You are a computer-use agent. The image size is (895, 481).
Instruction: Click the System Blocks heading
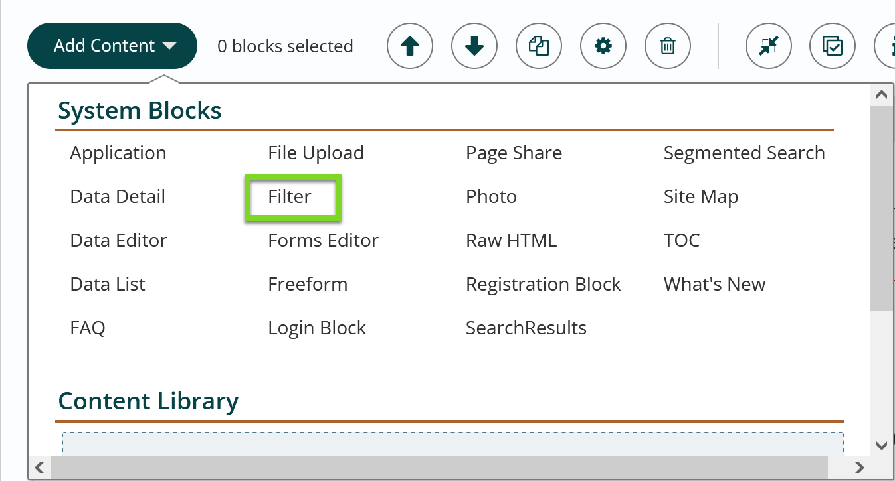pyautogui.click(x=140, y=110)
